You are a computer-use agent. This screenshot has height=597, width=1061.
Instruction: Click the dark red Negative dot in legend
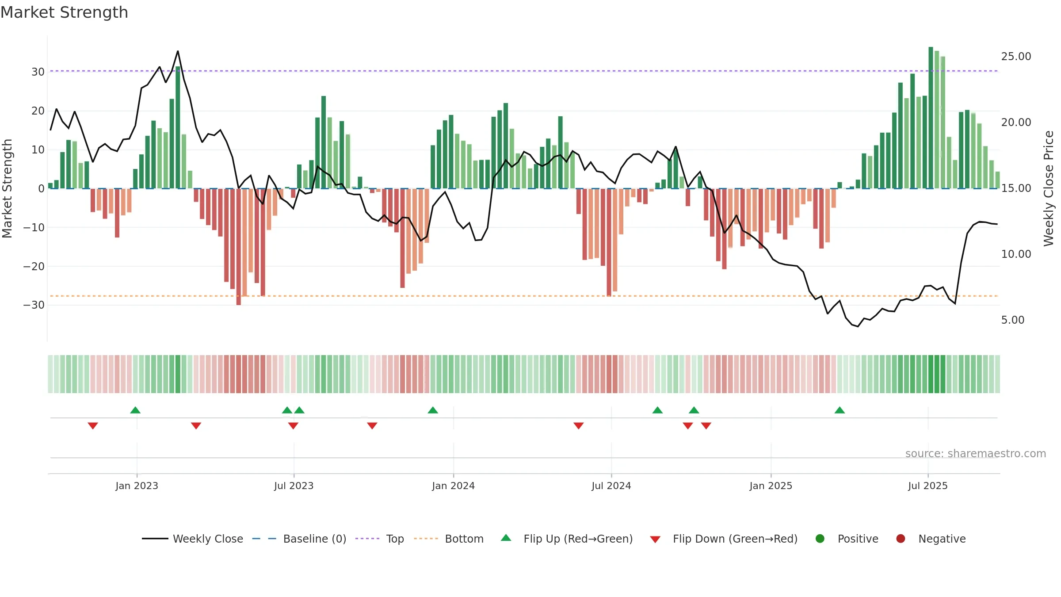click(901, 539)
